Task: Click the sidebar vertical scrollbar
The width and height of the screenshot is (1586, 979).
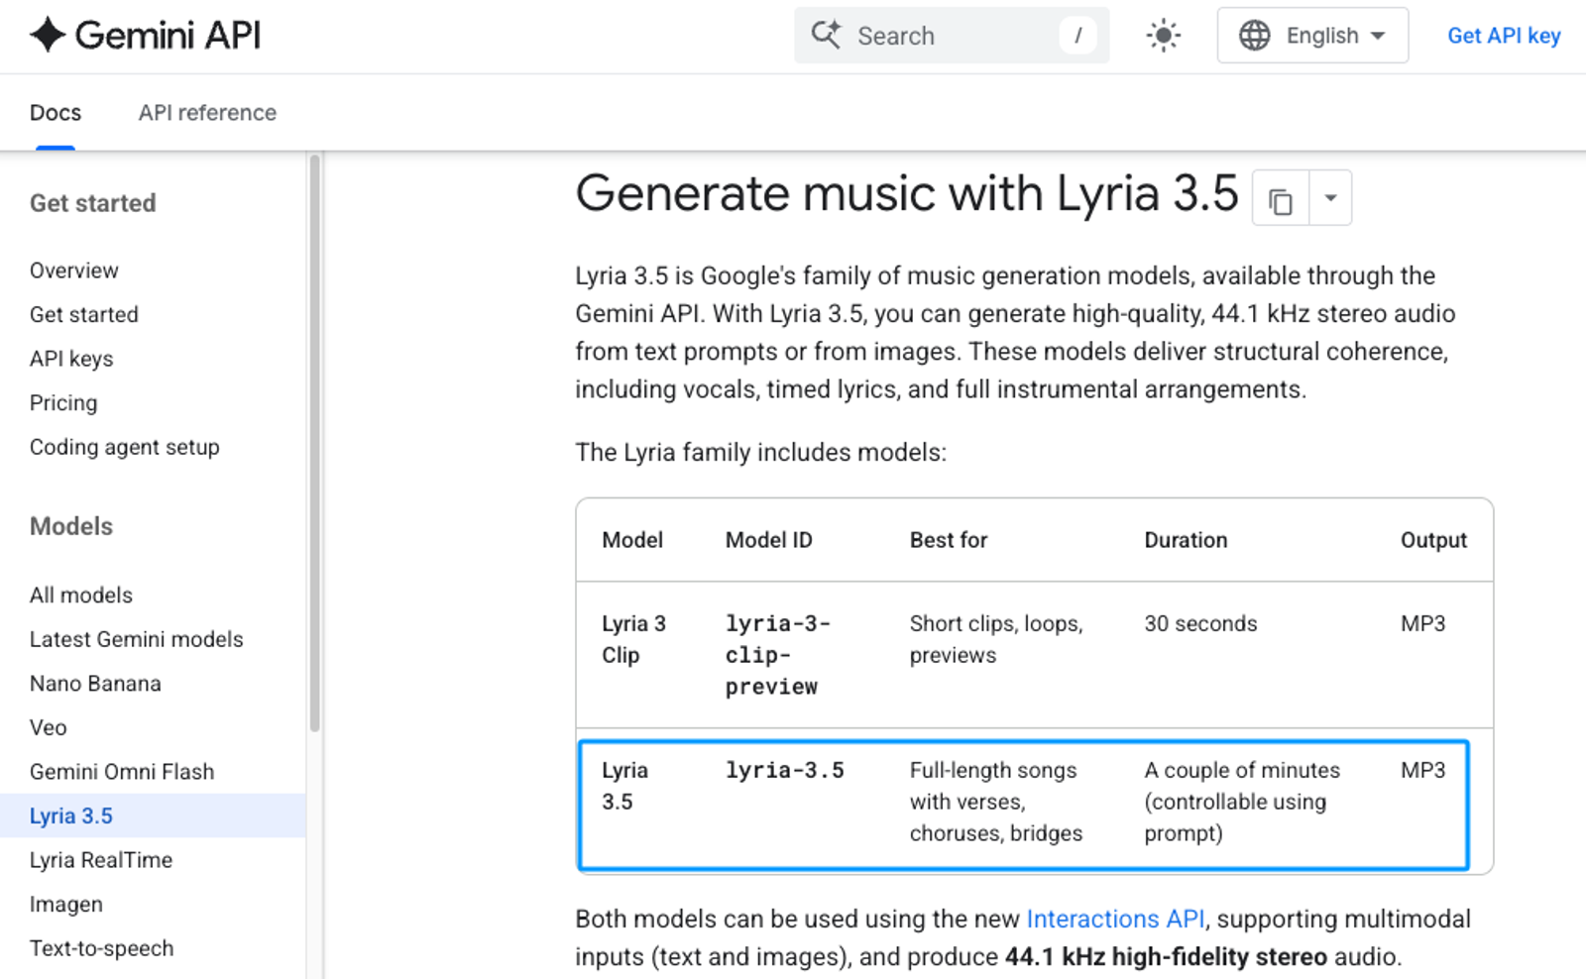Action: 315,443
